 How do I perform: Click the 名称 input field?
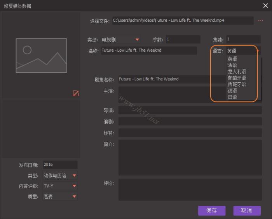(x=149, y=50)
